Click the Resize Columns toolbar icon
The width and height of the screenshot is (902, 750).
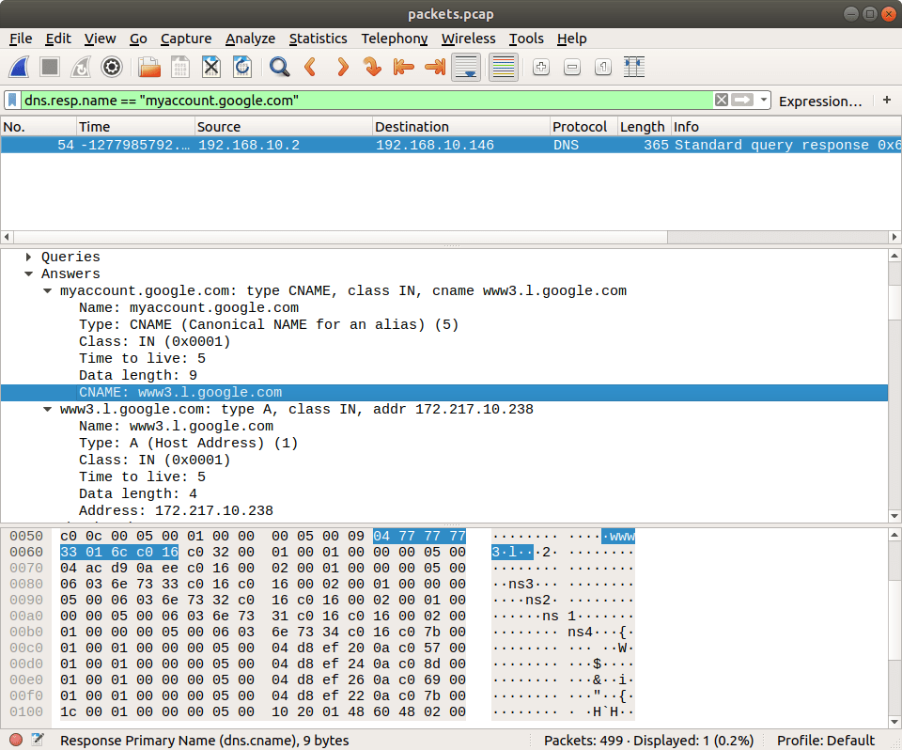coord(634,67)
